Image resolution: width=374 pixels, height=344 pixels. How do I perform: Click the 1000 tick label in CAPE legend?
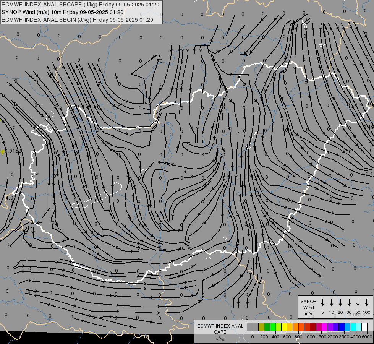pos(310,337)
